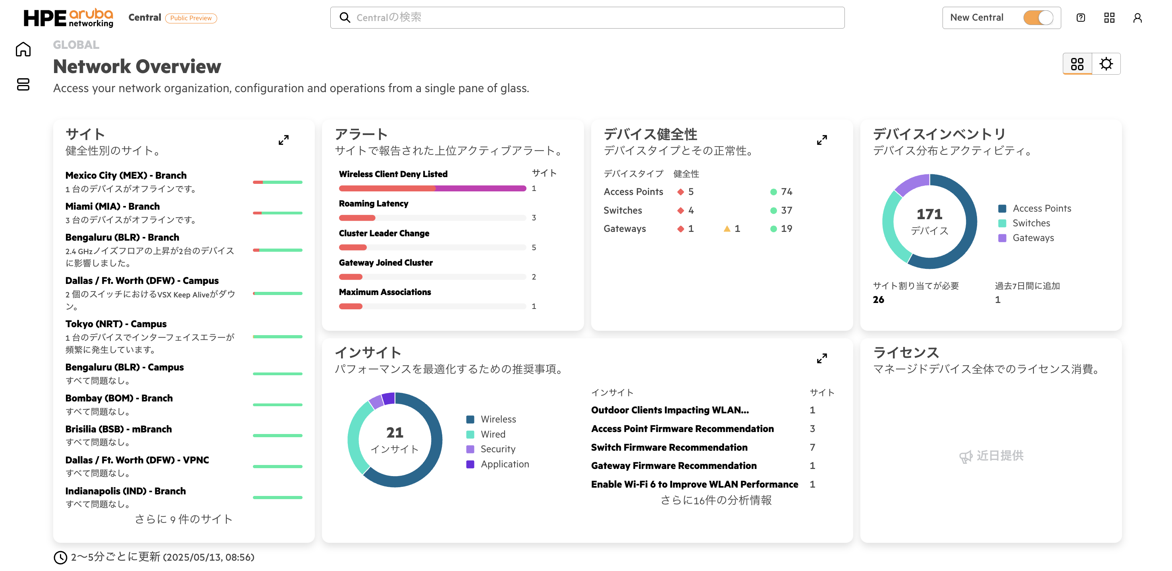1172x571 pixels.
Task: Open the apps grid icon in header
Action: (x=1109, y=18)
